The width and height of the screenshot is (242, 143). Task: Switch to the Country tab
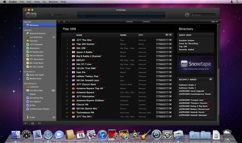point(146,21)
